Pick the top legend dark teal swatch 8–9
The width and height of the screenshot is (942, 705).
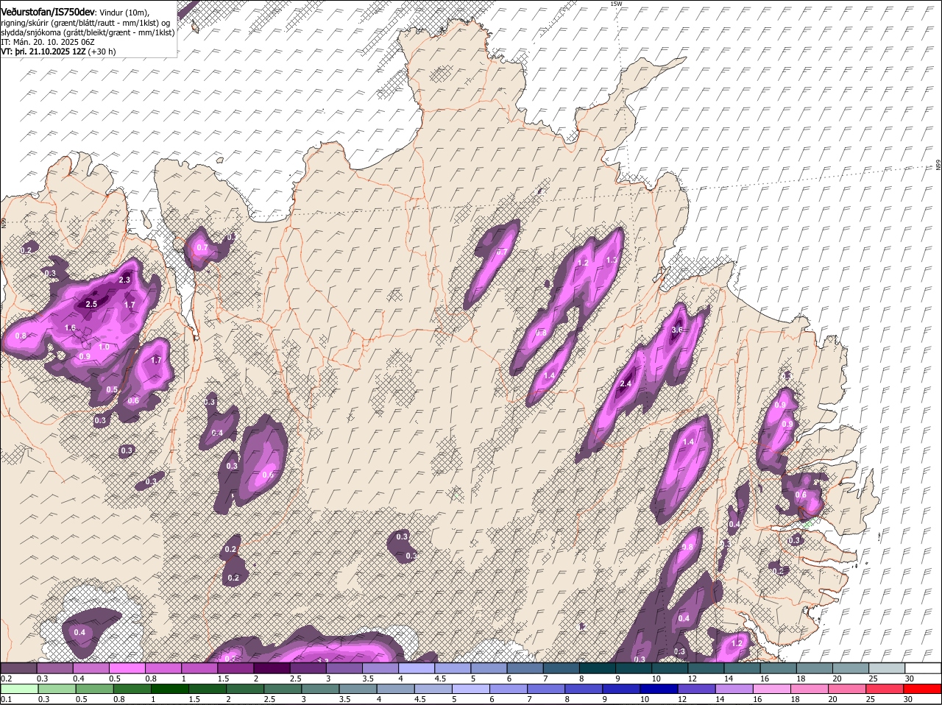coord(598,668)
